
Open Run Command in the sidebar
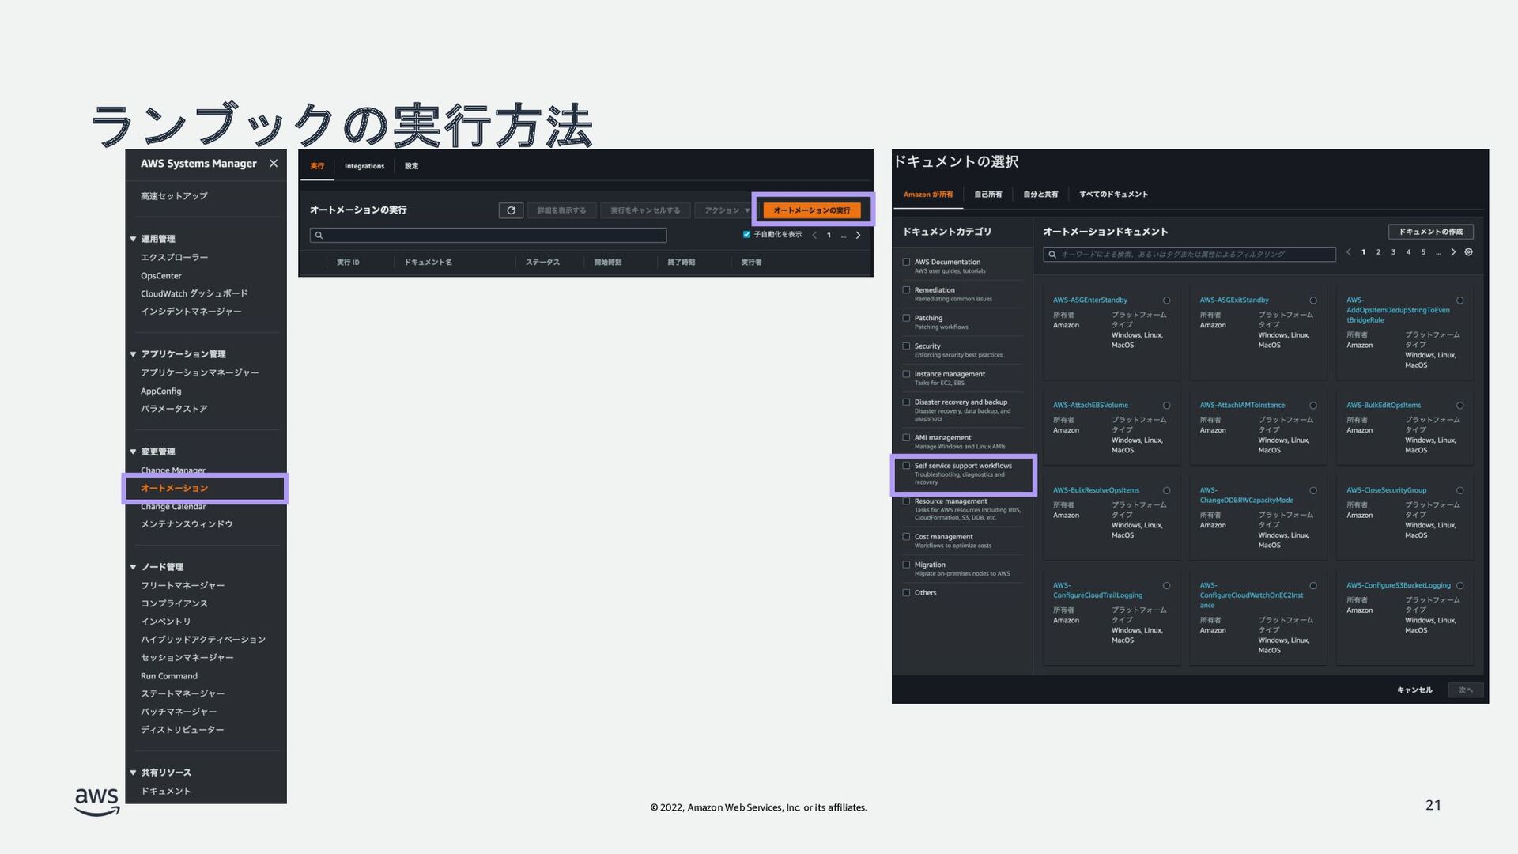click(x=169, y=676)
